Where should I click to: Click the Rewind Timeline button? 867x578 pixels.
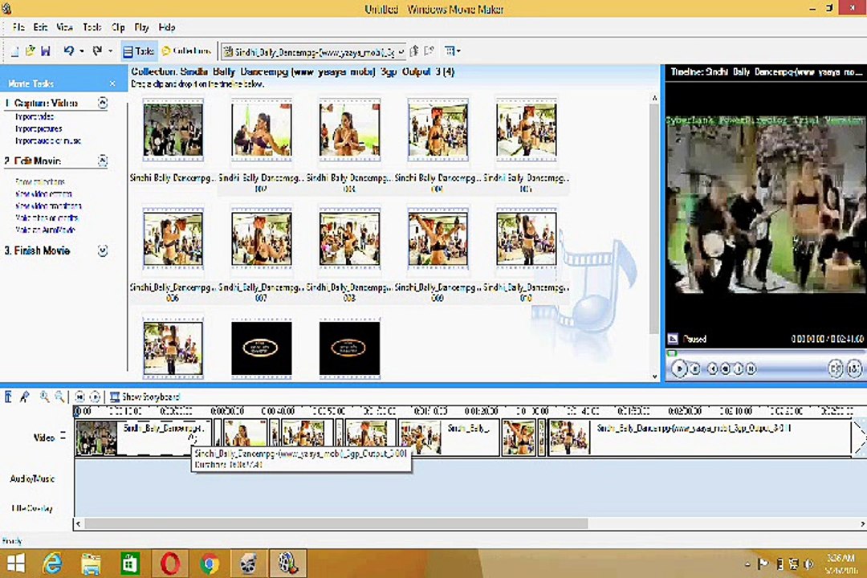click(79, 397)
